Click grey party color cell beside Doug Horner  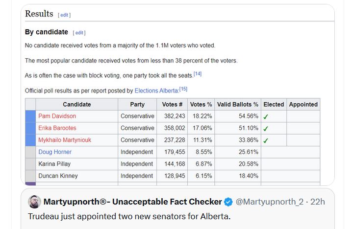pos(30,152)
